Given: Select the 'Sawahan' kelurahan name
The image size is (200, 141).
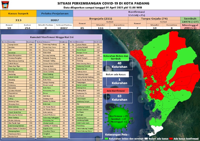Looking at the screenshot, I should pyautogui.click(x=12, y=53).
